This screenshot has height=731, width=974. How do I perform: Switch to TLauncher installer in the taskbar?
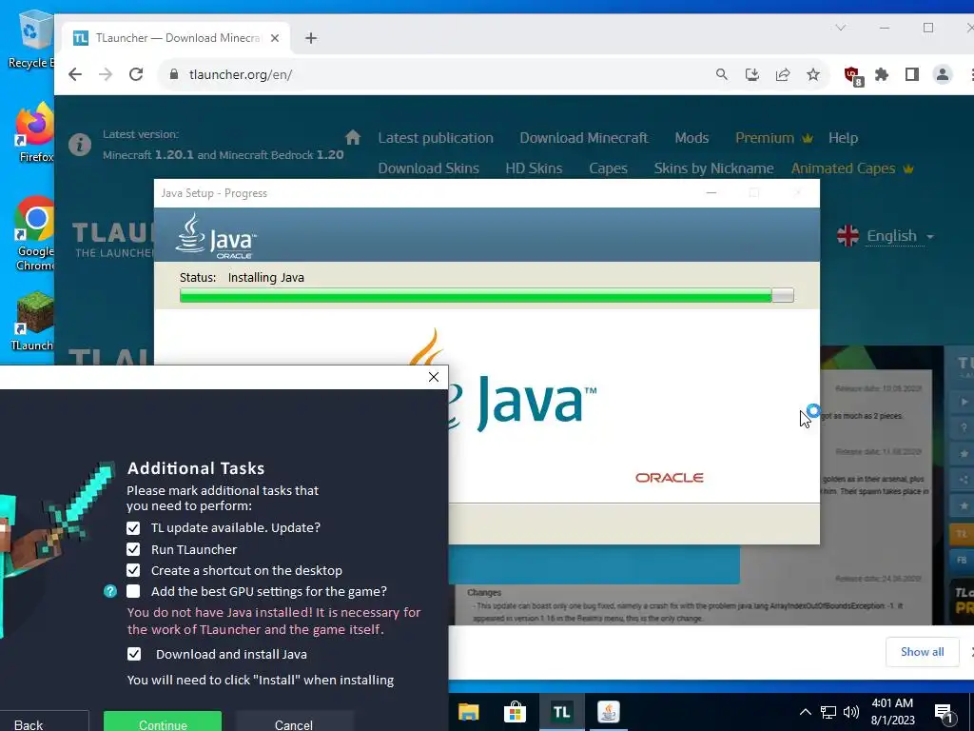click(561, 712)
